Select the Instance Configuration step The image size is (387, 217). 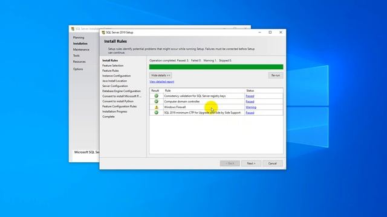(117, 76)
